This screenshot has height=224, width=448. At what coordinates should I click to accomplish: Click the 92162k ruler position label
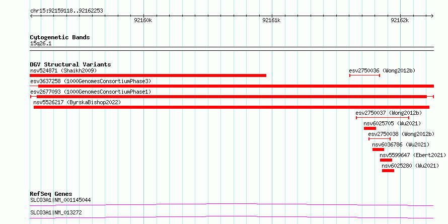point(400,21)
